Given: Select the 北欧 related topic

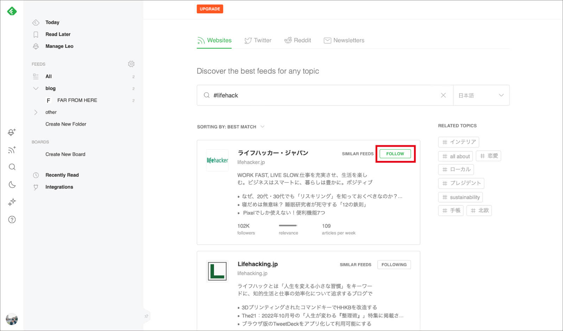Looking at the screenshot, I should (479, 211).
